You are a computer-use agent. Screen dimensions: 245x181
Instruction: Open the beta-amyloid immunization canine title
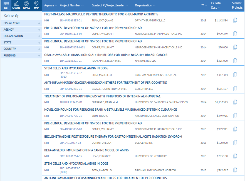86,150
